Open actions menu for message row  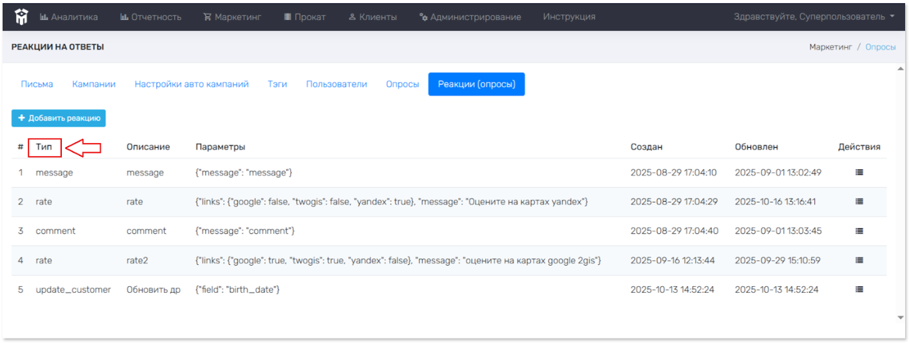(859, 173)
